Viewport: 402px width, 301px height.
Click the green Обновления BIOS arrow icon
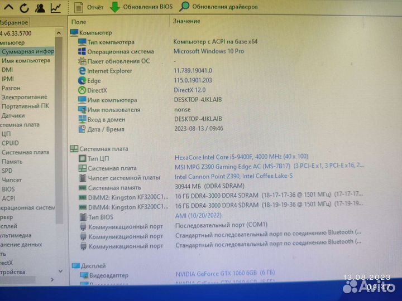(x=114, y=7)
